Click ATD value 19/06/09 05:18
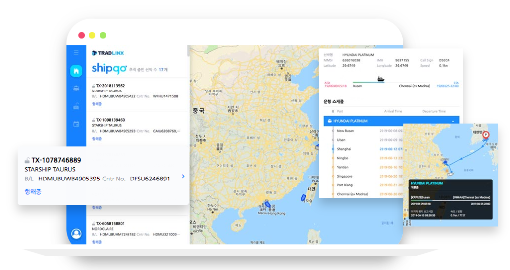The height and width of the screenshot is (270, 510). (x=335, y=86)
